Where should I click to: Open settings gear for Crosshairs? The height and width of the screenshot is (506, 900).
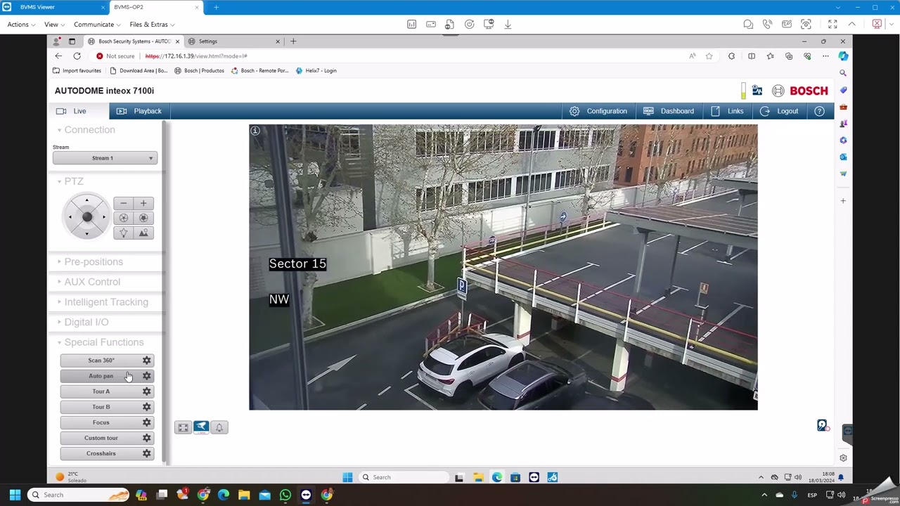tap(147, 453)
